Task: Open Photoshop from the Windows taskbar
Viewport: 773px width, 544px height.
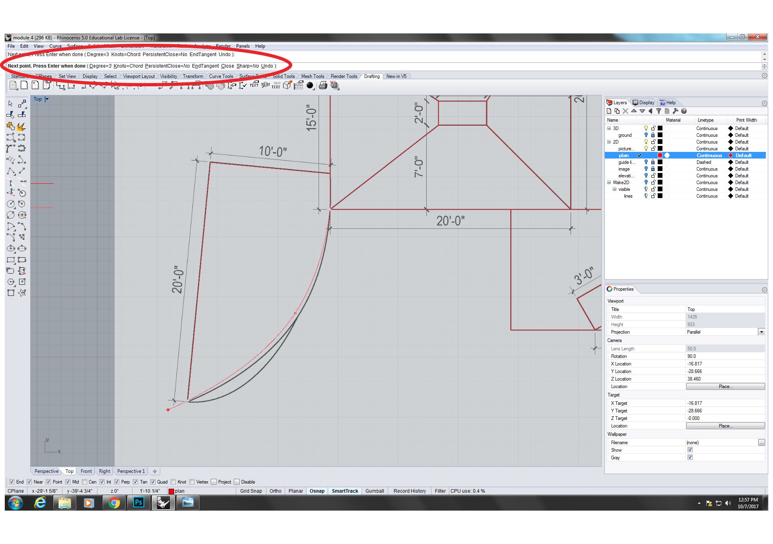Action: click(x=138, y=503)
